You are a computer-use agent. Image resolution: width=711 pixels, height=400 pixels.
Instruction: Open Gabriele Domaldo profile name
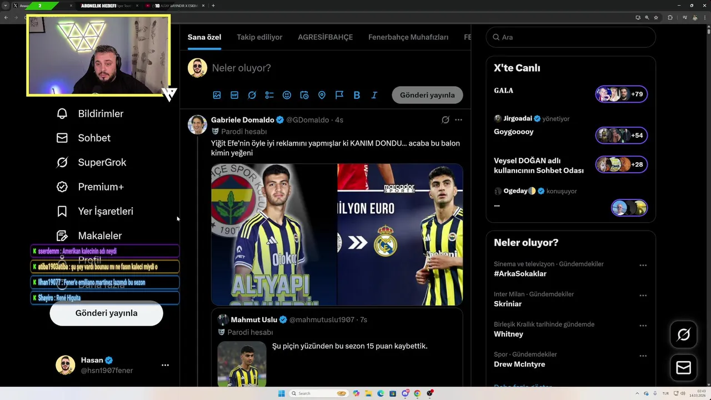243,120
